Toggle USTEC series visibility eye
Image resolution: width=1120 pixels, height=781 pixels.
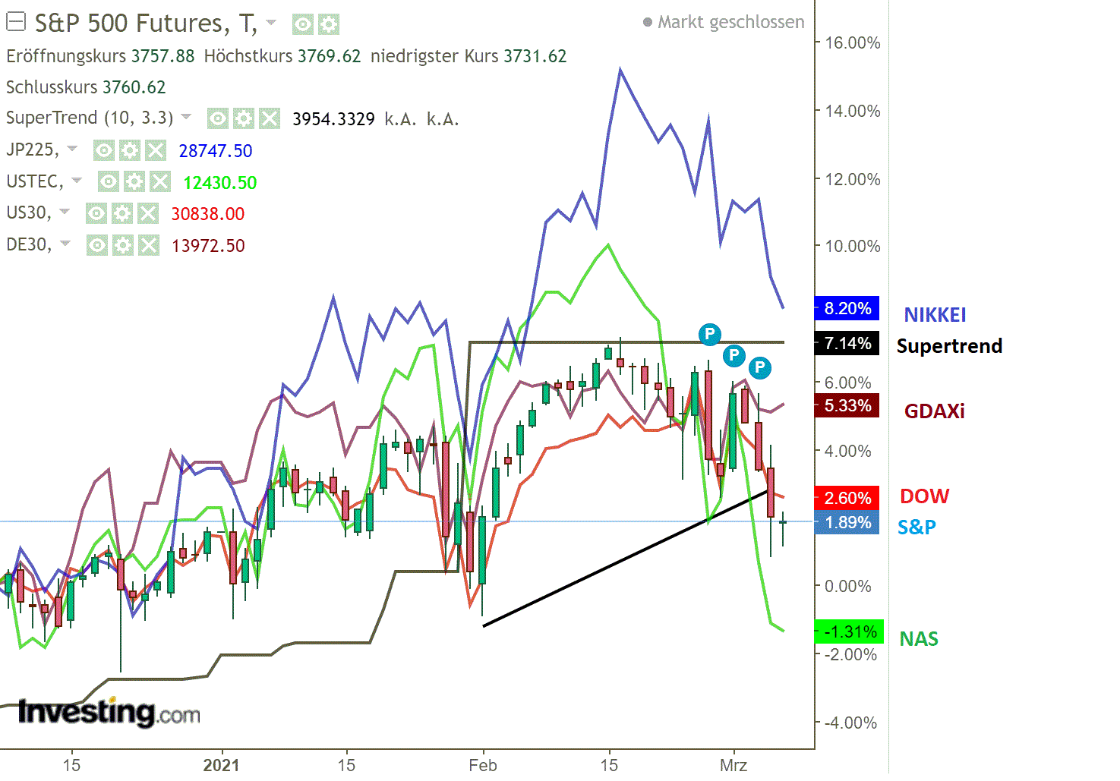click(109, 181)
